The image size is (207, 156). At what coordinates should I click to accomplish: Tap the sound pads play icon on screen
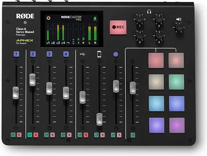(x=84, y=43)
